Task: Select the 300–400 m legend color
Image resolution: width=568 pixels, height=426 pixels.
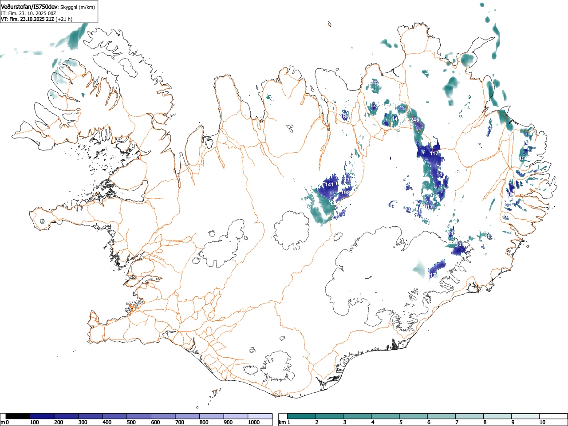Action: point(91,416)
